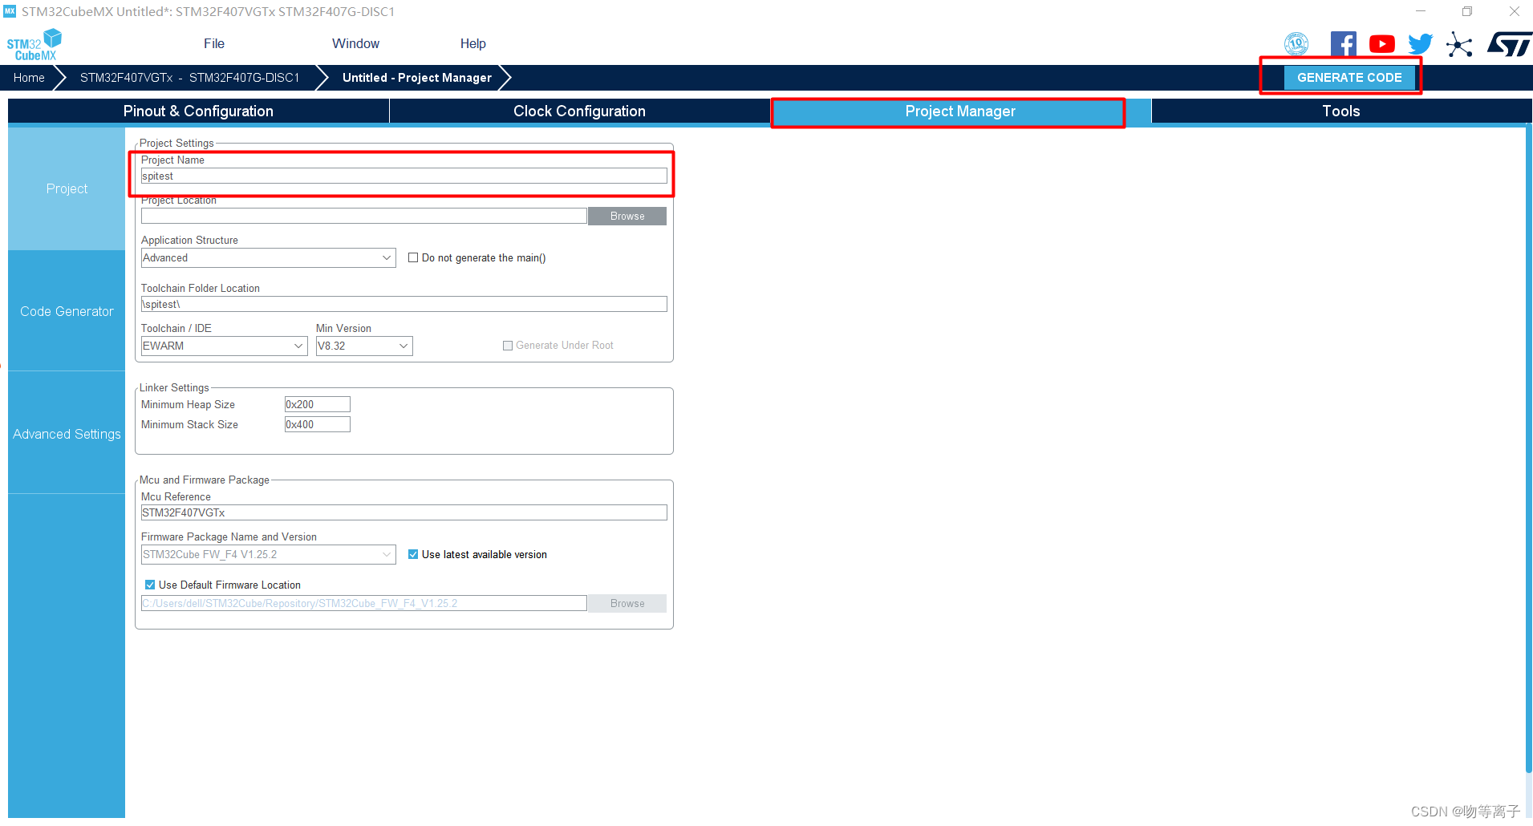Select the Project Manager tab
Viewport: 1533px width, 826px height.
pos(960,111)
